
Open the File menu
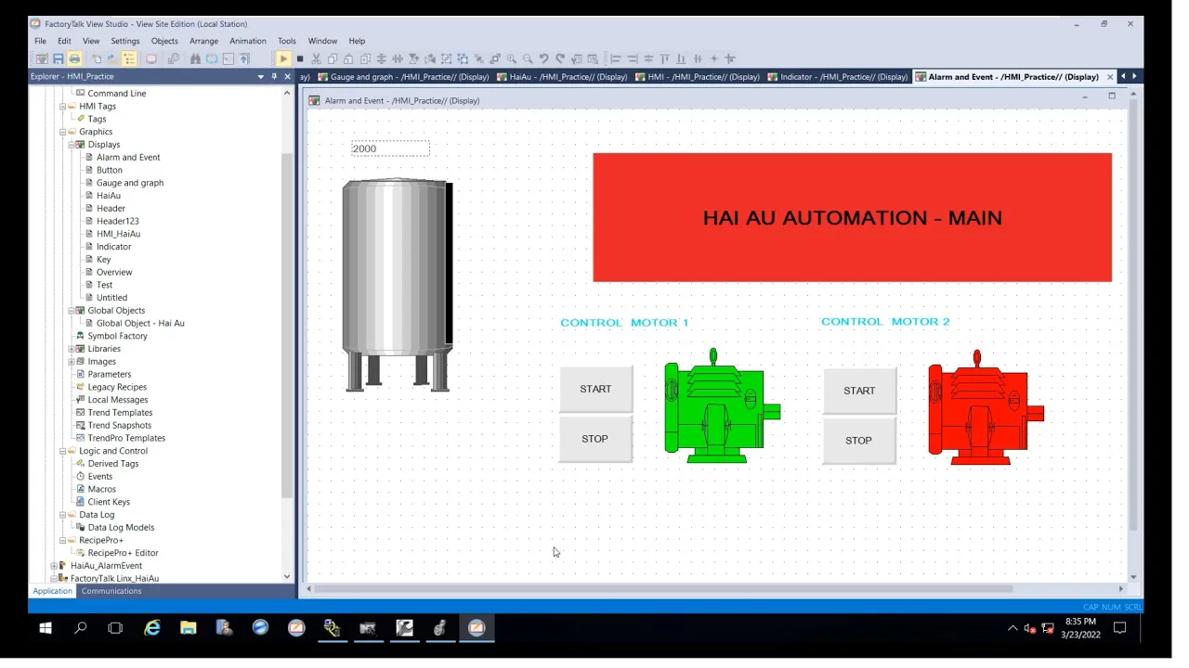[40, 41]
